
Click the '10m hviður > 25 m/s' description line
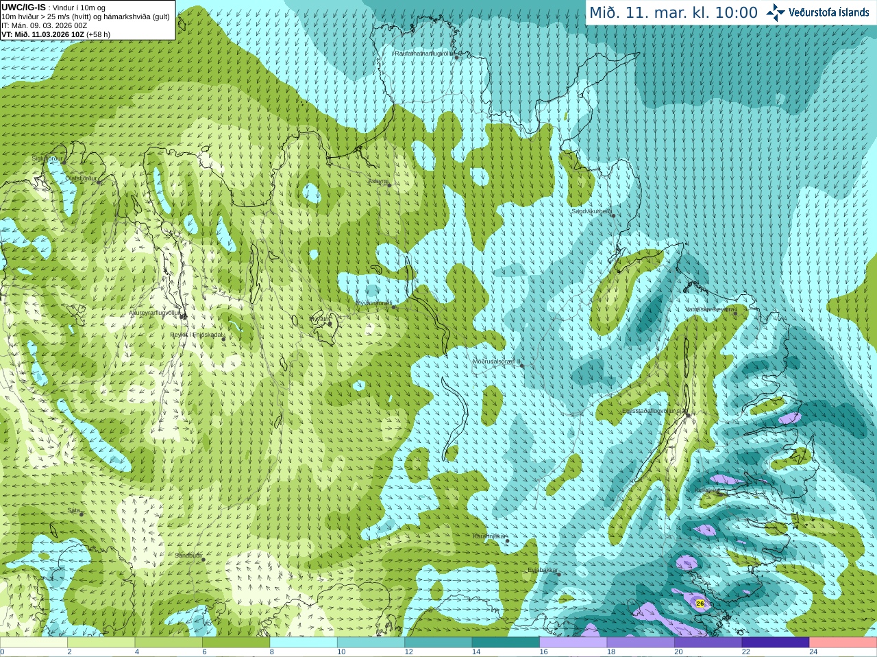pos(86,16)
